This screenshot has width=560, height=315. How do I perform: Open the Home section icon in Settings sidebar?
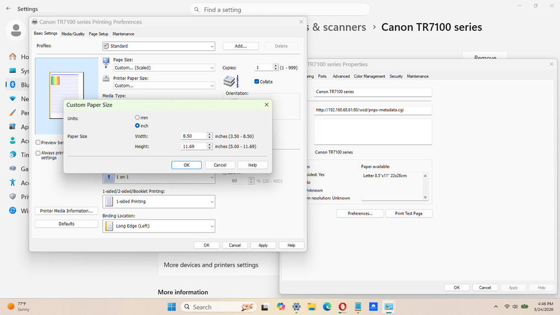(x=12, y=57)
